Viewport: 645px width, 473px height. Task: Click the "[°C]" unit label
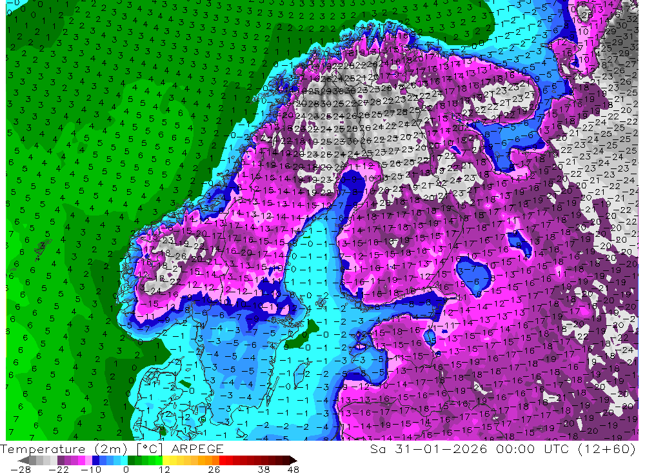150,449
